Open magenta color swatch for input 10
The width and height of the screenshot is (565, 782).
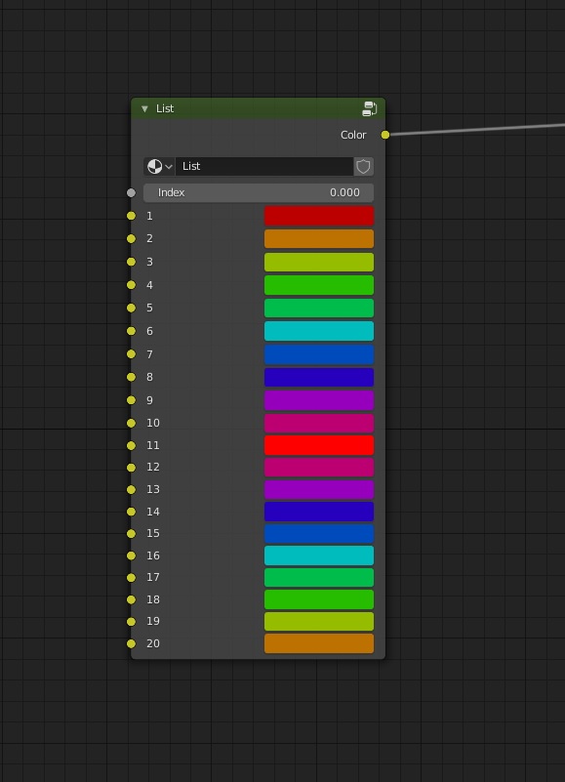(x=319, y=423)
